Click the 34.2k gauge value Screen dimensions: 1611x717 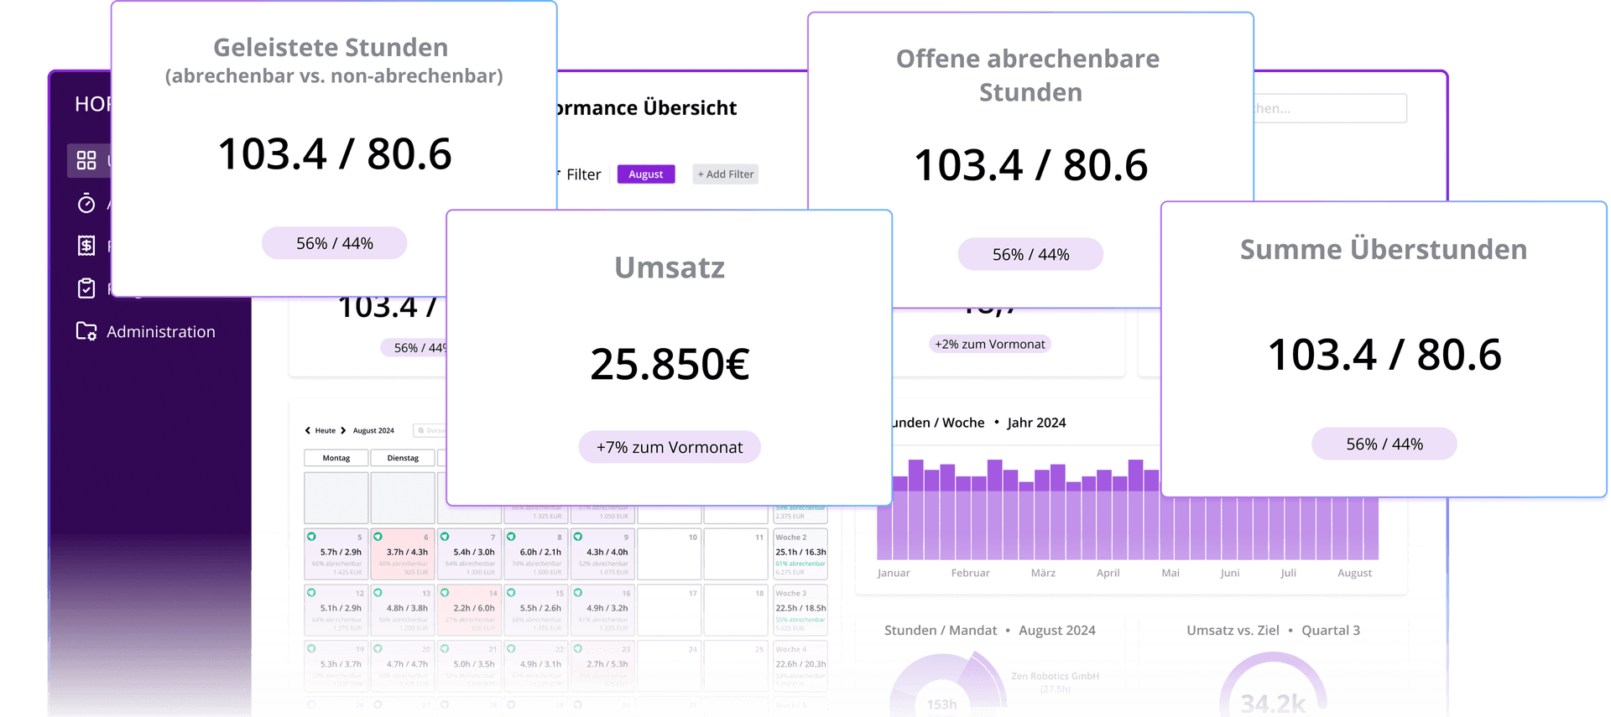pyautogui.click(x=1273, y=703)
